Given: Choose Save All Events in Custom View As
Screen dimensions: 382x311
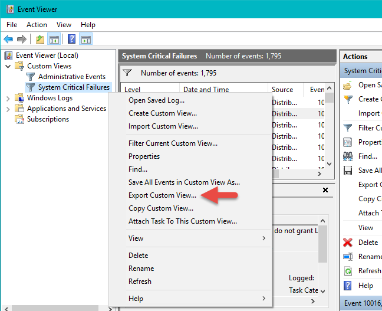Looking at the screenshot, I should [x=184, y=182].
